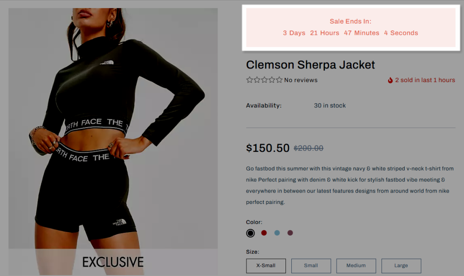
Task: Choose the Small size option
Action: 311,266
